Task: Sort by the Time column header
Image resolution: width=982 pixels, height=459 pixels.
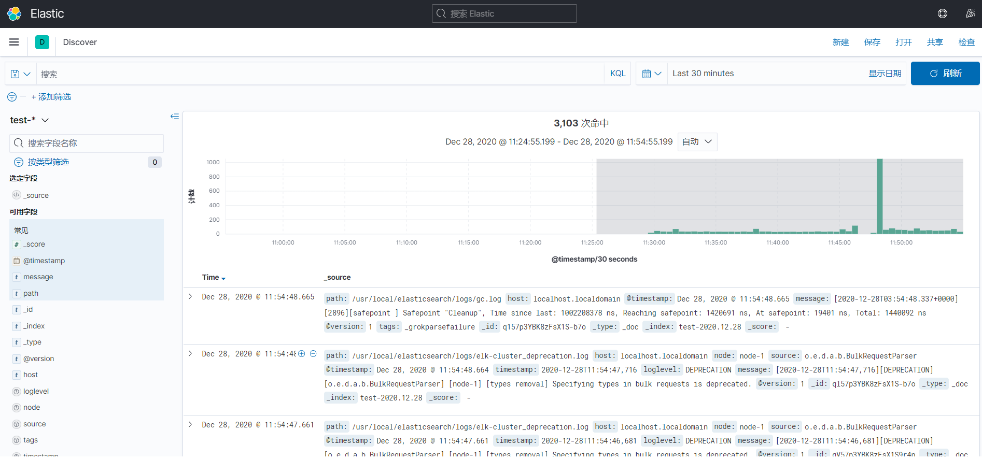Action: [x=214, y=278]
